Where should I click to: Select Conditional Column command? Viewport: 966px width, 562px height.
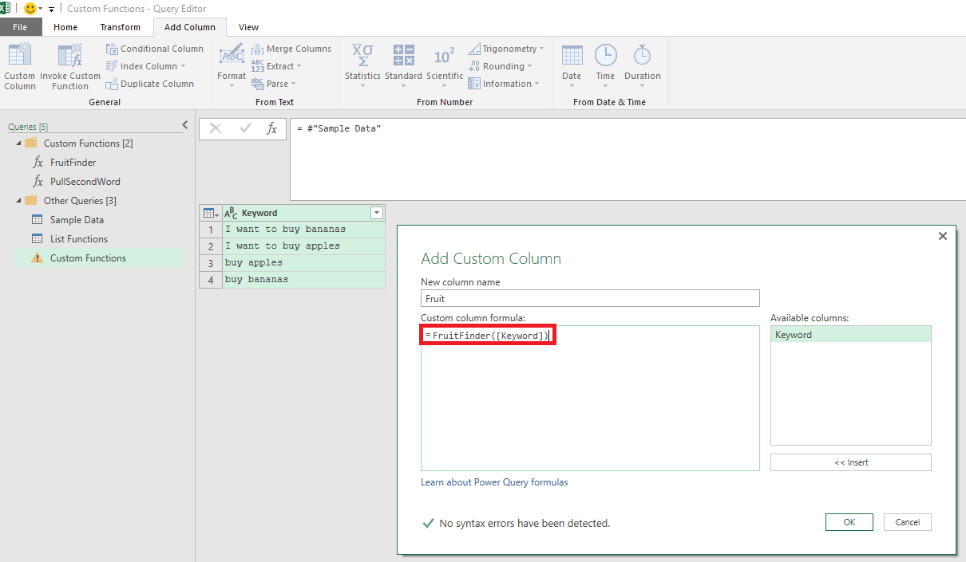point(155,49)
